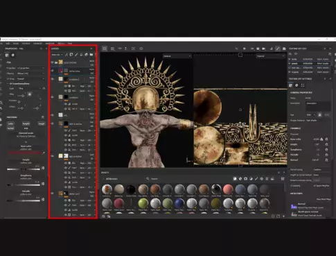336x256 pixels.
Task: Click the video camera icon in viewport toolbar
Action: point(264,49)
